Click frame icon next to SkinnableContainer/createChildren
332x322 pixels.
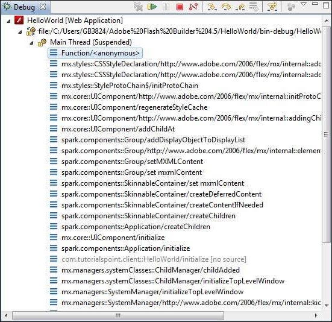point(54,216)
